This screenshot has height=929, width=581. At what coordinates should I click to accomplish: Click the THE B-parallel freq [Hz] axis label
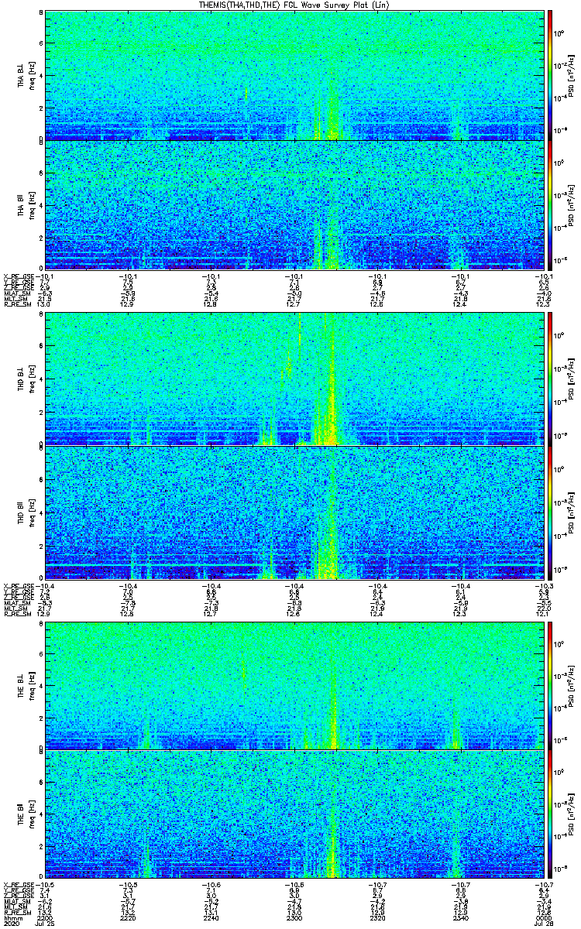[x=32, y=814]
